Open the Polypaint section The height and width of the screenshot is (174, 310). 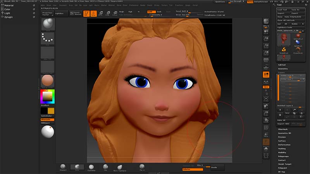point(282,168)
